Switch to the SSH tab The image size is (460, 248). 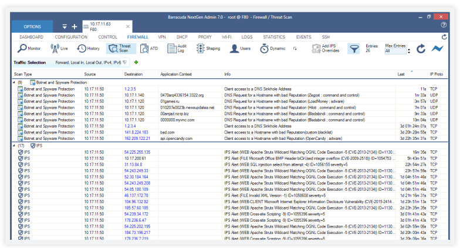[326, 37]
